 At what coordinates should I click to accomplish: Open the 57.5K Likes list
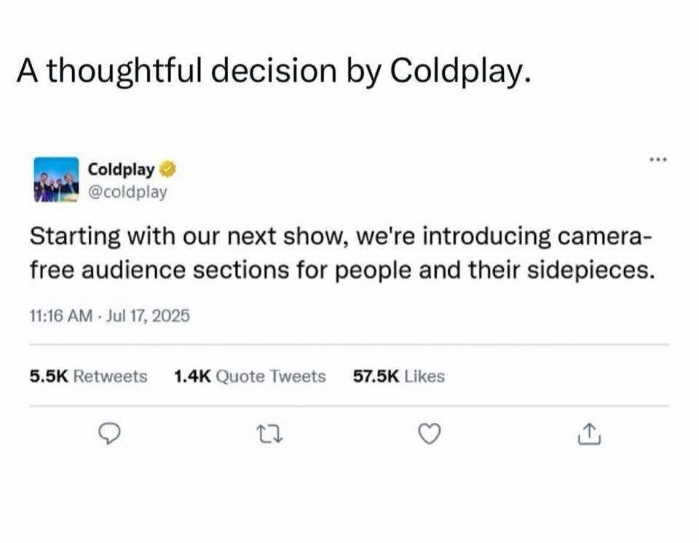point(399,376)
